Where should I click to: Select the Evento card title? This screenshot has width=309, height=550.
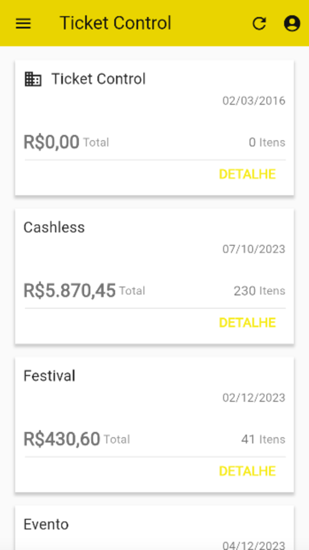pyautogui.click(x=46, y=525)
